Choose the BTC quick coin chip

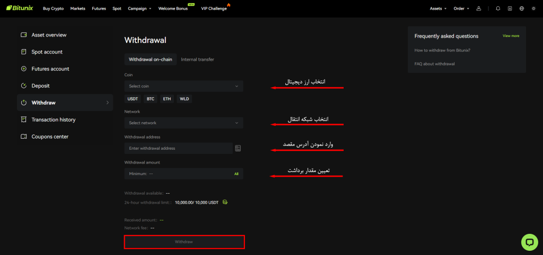click(x=150, y=99)
